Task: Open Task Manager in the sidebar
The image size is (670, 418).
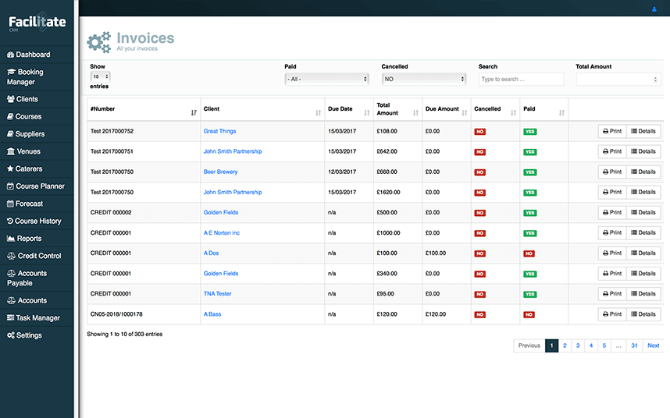Action: coord(37,318)
